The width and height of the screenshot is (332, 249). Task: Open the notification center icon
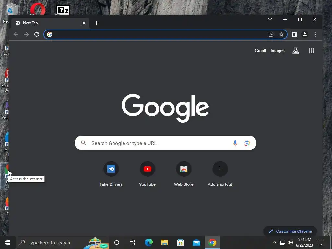click(x=321, y=243)
